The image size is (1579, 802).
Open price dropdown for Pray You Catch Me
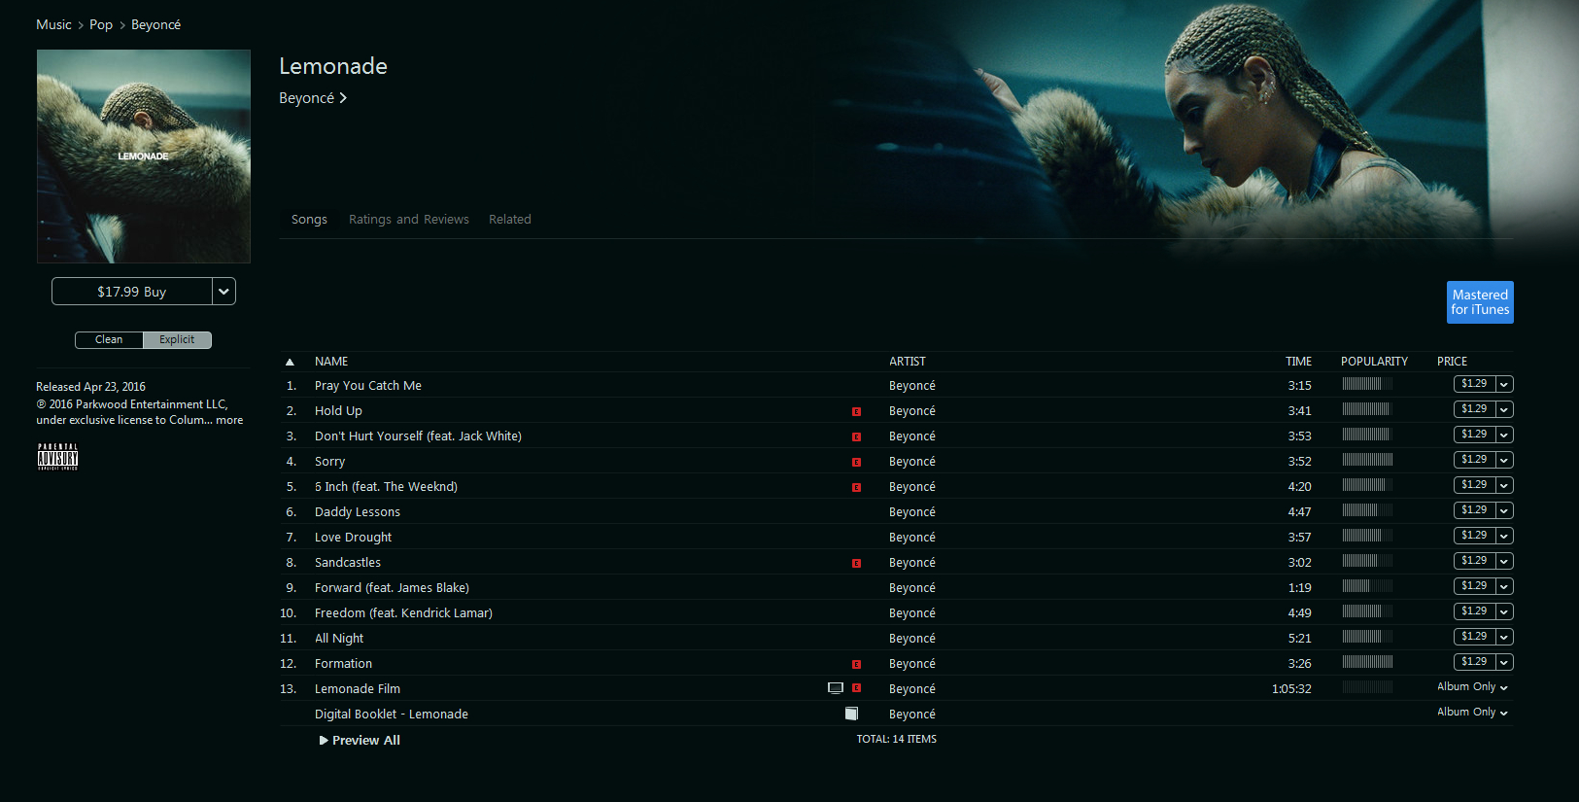point(1504,385)
